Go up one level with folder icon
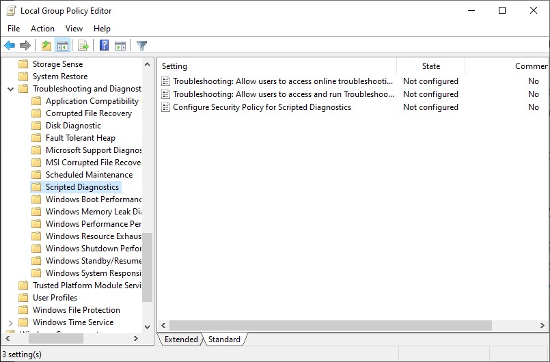Image resolution: width=550 pixels, height=362 pixels. pos(46,45)
